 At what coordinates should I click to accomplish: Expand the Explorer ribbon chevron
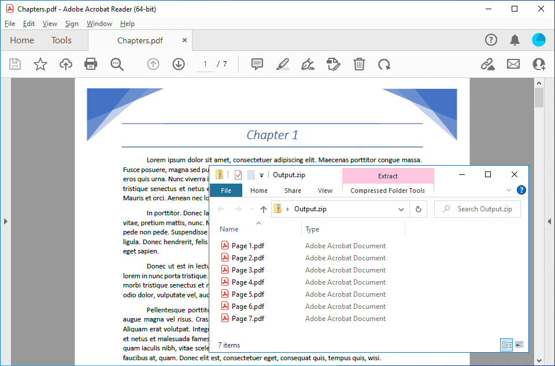click(509, 190)
